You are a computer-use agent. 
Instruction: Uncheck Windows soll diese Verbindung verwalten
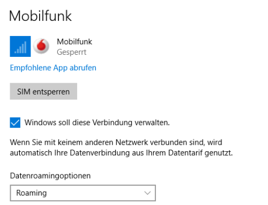(x=15, y=122)
